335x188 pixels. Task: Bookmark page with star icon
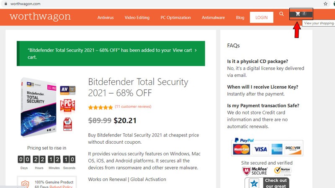[325, 3]
